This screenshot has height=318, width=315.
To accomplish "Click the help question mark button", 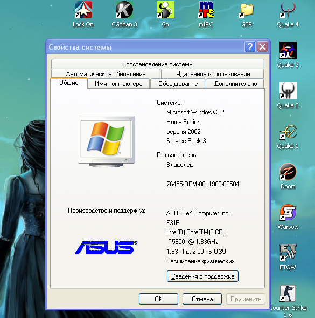I will tap(250, 47).
